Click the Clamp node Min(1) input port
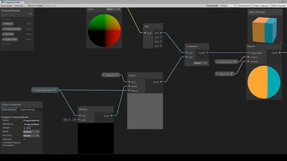This screenshot has width=287, height=161. click(x=130, y=86)
